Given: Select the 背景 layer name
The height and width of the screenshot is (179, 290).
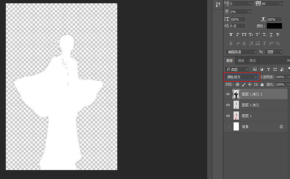Looking at the screenshot, I should coord(245,127).
